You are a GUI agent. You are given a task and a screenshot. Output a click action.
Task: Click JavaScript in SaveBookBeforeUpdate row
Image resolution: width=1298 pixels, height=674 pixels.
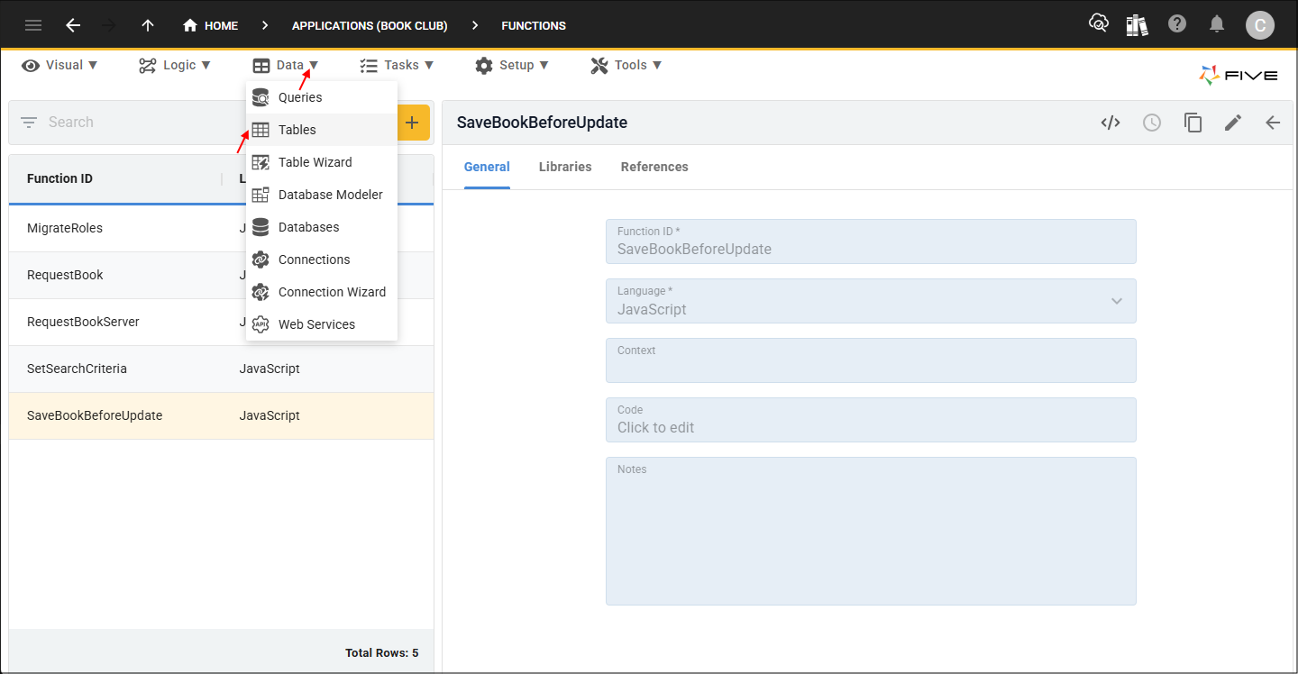[x=270, y=415]
